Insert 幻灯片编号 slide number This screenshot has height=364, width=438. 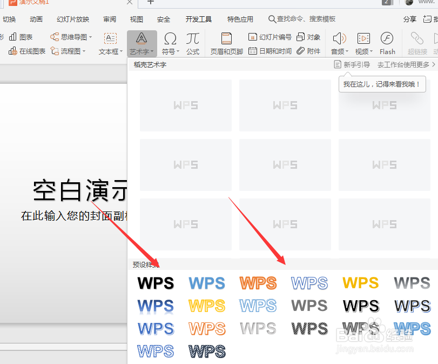(x=270, y=37)
